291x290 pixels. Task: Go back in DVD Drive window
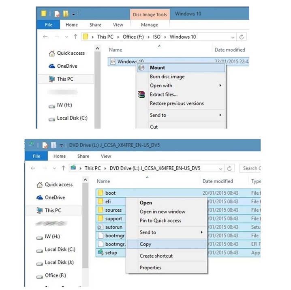[33, 168]
